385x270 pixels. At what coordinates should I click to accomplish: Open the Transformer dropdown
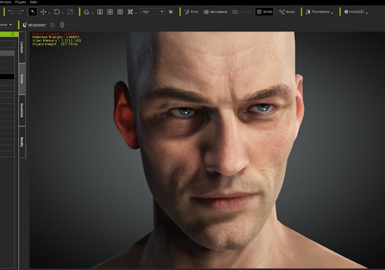coord(319,12)
